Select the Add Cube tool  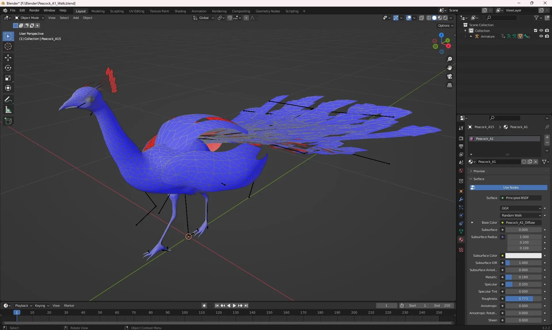(8, 121)
